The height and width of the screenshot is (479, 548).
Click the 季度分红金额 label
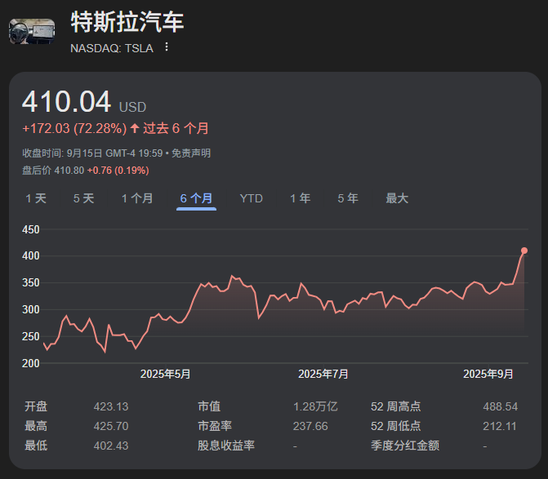[405, 446]
